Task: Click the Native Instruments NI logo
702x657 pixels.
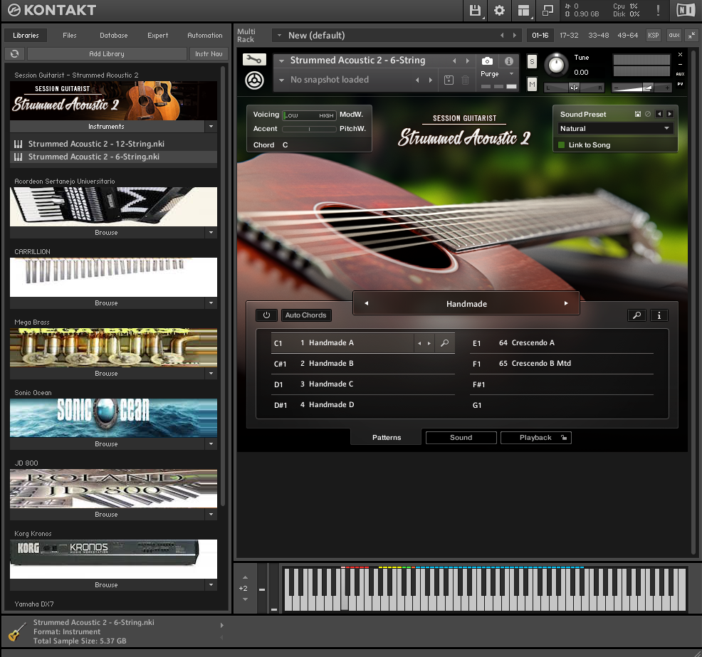Action: click(x=686, y=10)
